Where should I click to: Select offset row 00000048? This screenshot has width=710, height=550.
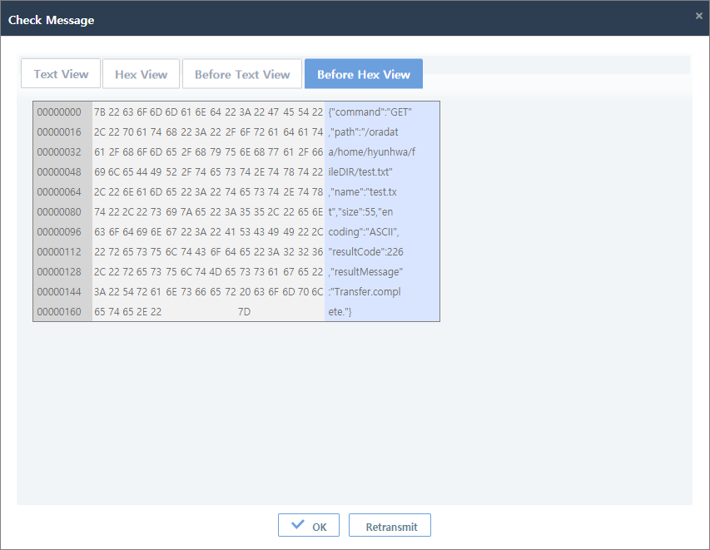coord(59,171)
